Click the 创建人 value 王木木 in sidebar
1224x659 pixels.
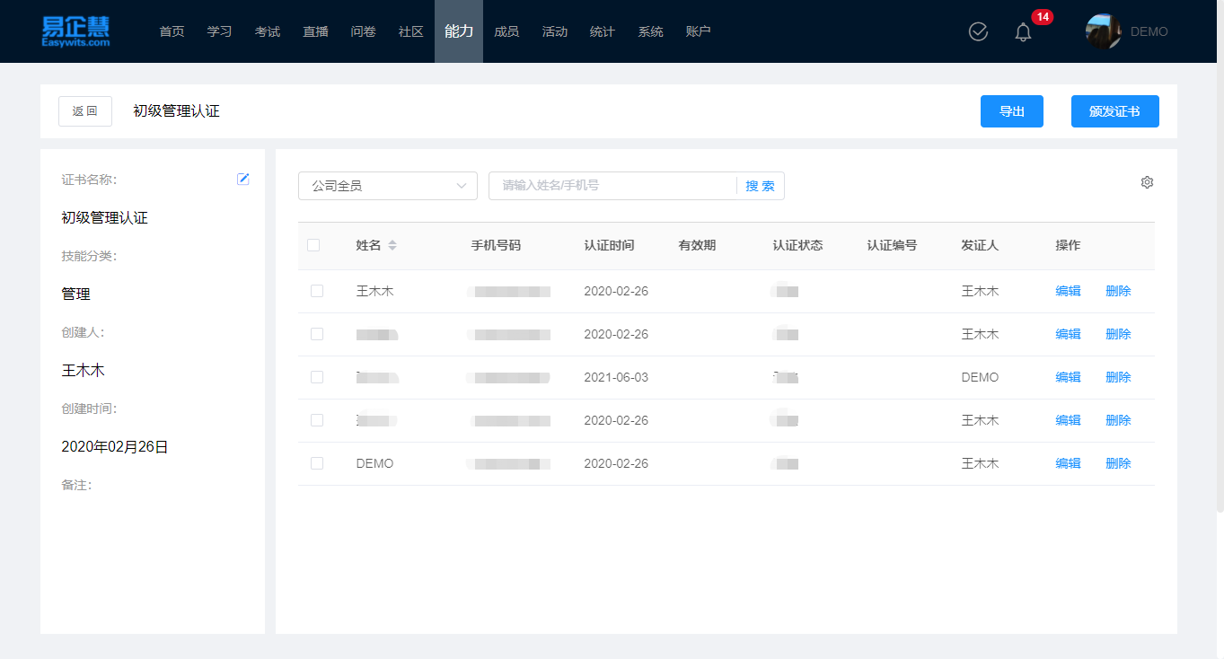[x=84, y=370]
